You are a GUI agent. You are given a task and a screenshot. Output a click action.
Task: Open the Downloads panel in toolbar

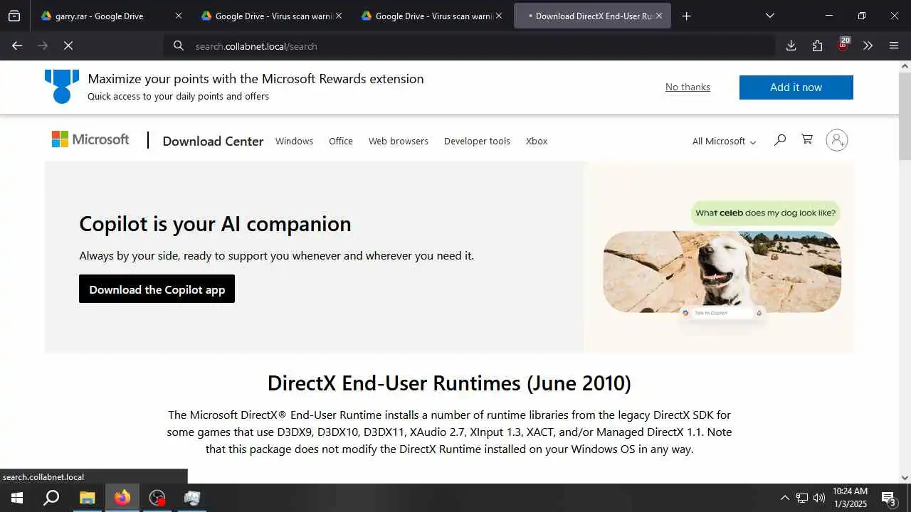tap(791, 46)
